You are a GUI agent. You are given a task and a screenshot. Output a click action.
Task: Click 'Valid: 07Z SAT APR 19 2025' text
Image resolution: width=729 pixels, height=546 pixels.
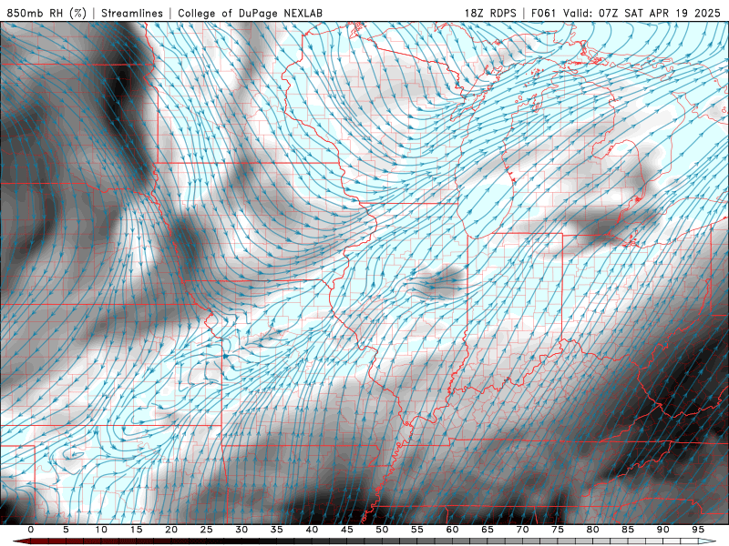click(642, 13)
